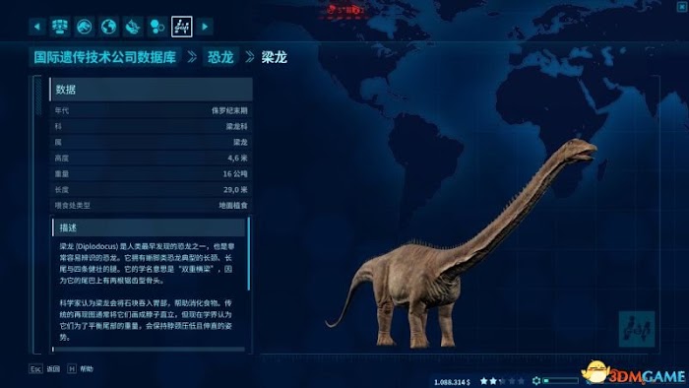Open the Jurassic World logo category
The image size is (689, 388).
pyautogui.click(x=85, y=27)
